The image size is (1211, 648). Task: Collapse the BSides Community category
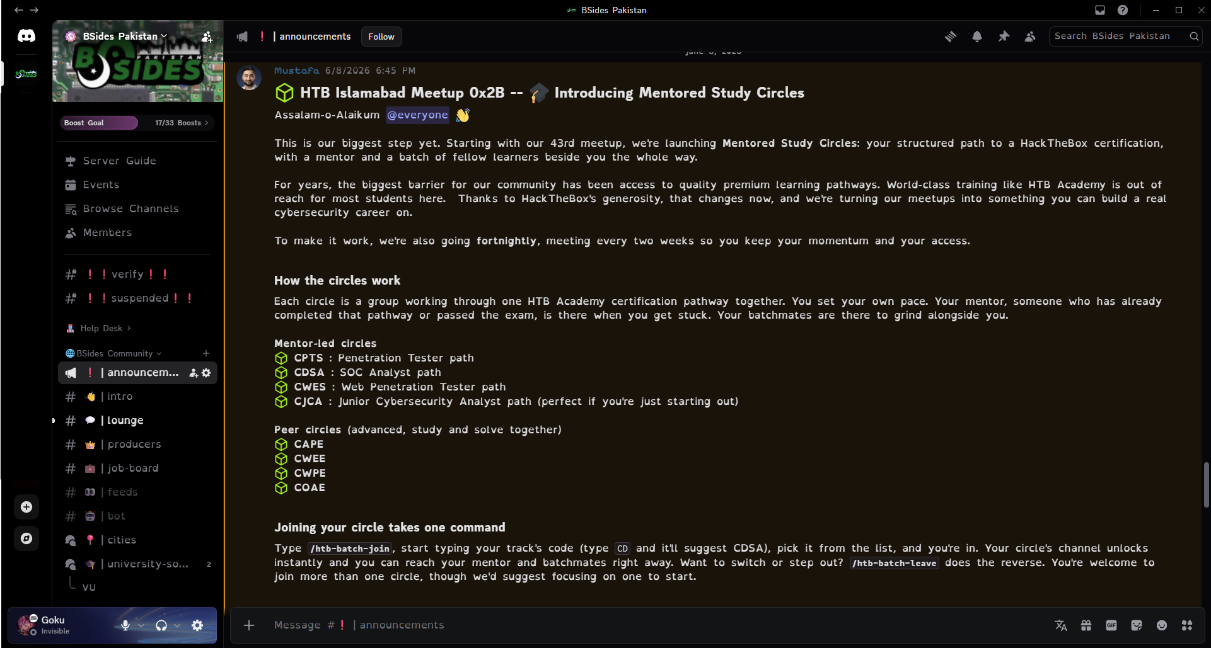point(113,353)
